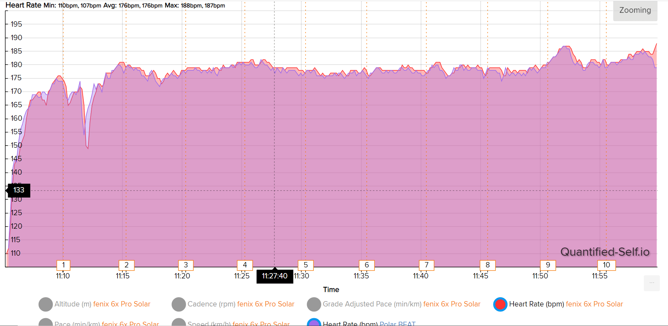Viewport: 668px width, 326px height.
Task: Click lap marker 8 near 11:45
Action: [488, 265]
